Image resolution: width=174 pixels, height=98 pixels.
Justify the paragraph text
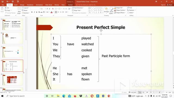click(63, 12)
